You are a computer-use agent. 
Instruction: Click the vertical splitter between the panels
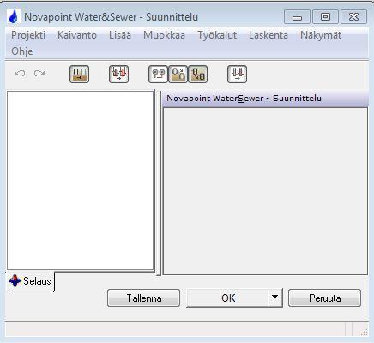click(158, 183)
